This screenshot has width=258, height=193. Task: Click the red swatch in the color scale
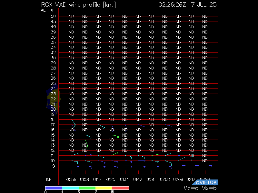coord(121,188)
